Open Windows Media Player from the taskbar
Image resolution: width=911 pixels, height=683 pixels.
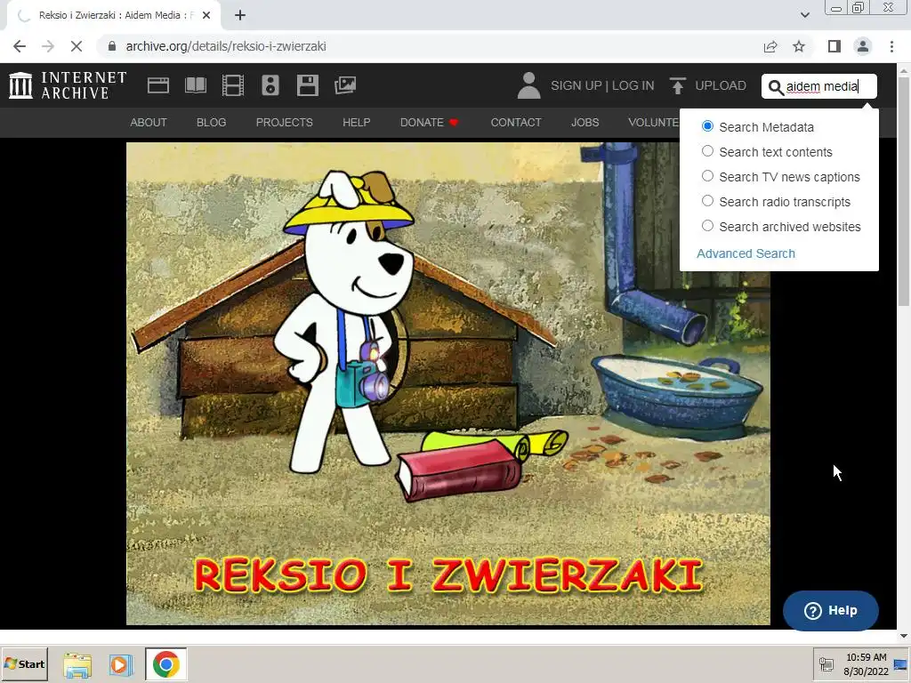(120, 664)
